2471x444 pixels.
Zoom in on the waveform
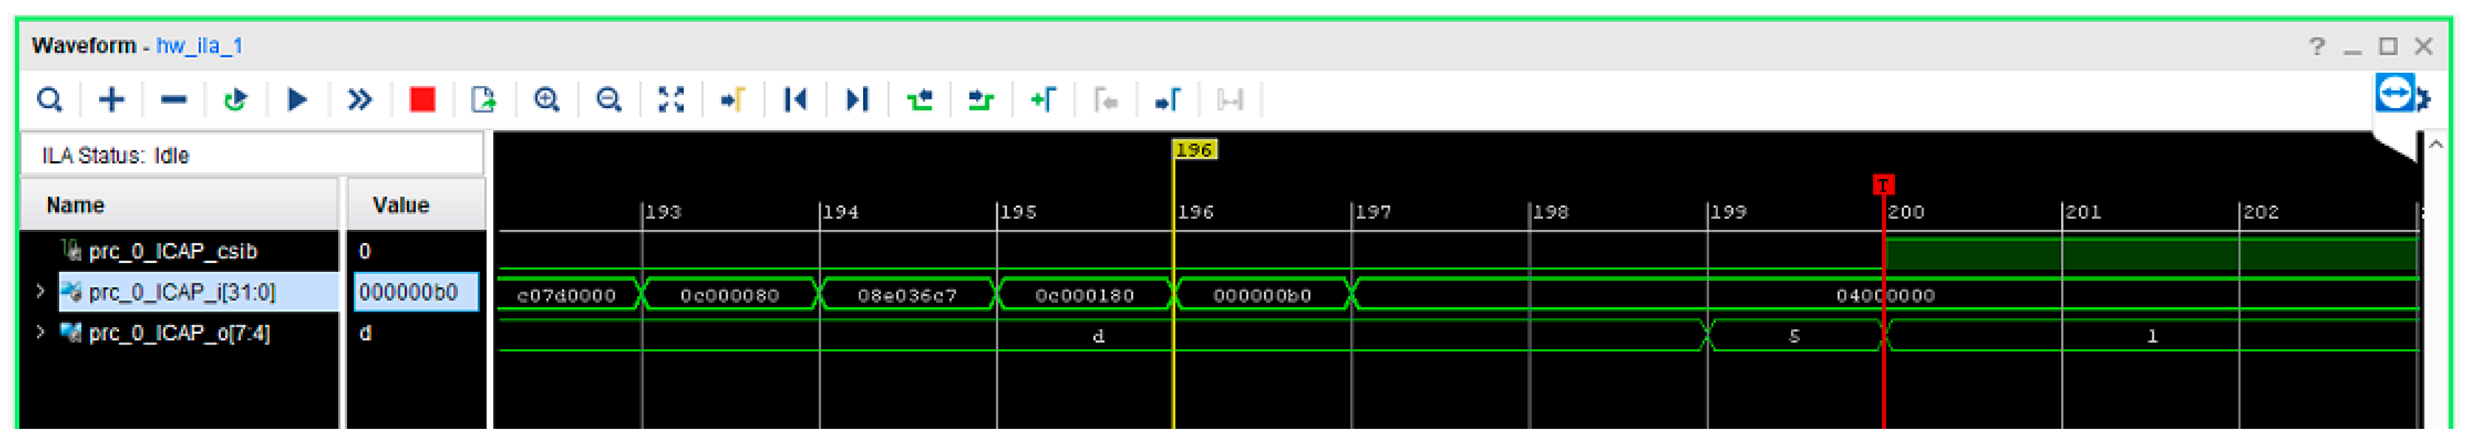tap(547, 100)
